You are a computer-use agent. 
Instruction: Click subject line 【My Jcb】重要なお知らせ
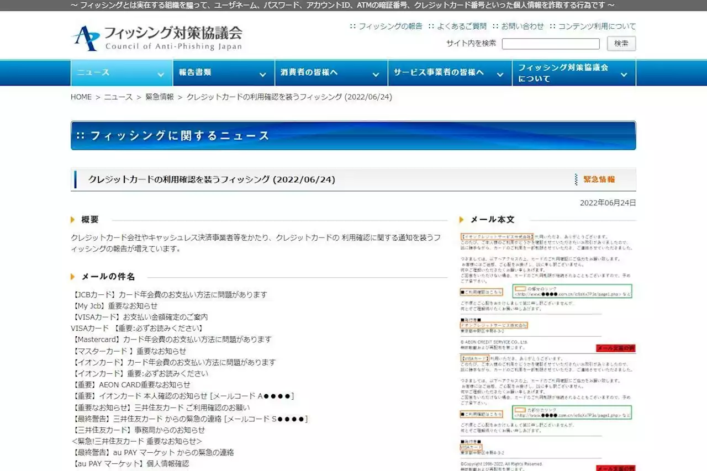pyautogui.click(x=114, y=306)
